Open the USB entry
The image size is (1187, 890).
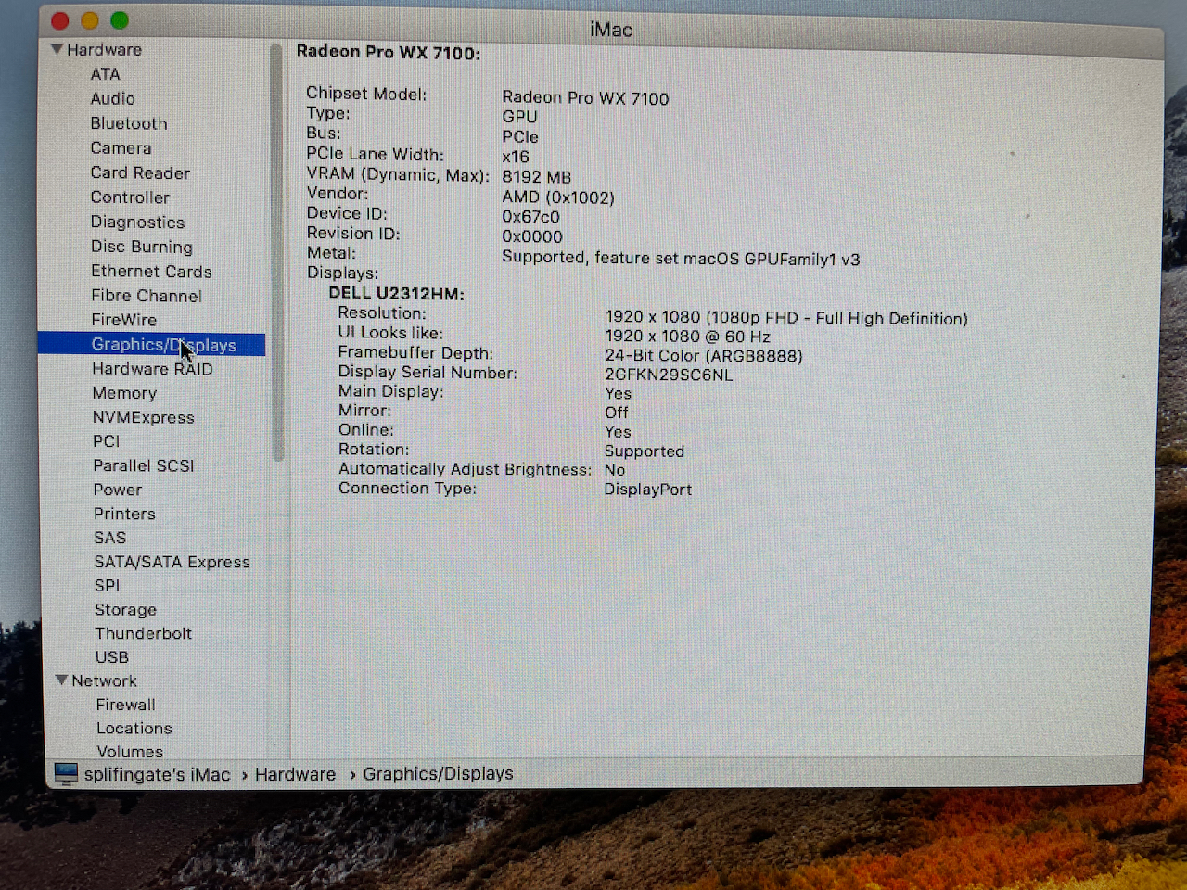[x=112, y=657]
